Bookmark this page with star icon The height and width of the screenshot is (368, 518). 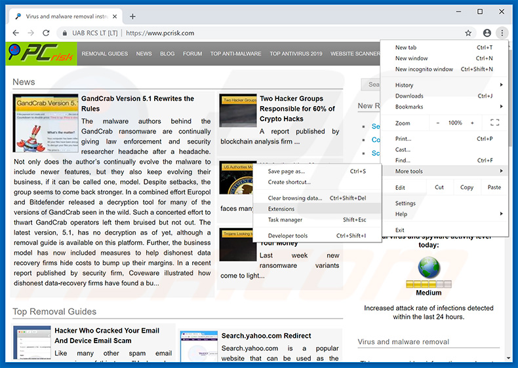click(468, 33)
